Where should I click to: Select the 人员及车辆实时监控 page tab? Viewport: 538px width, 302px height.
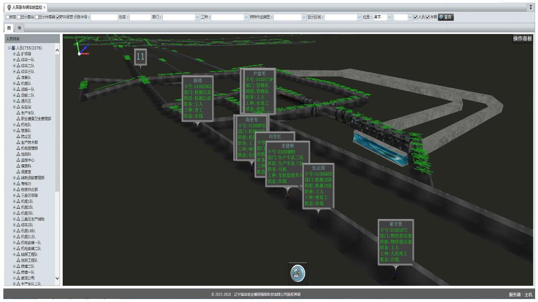tap(26, 8)
